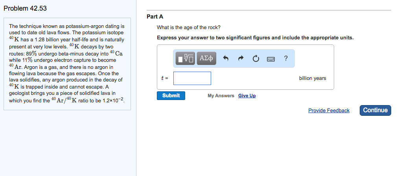This screenshot has height=176, width=401.
Task: Click the Problem 42.53 heading
Action: tap(25, 8)
